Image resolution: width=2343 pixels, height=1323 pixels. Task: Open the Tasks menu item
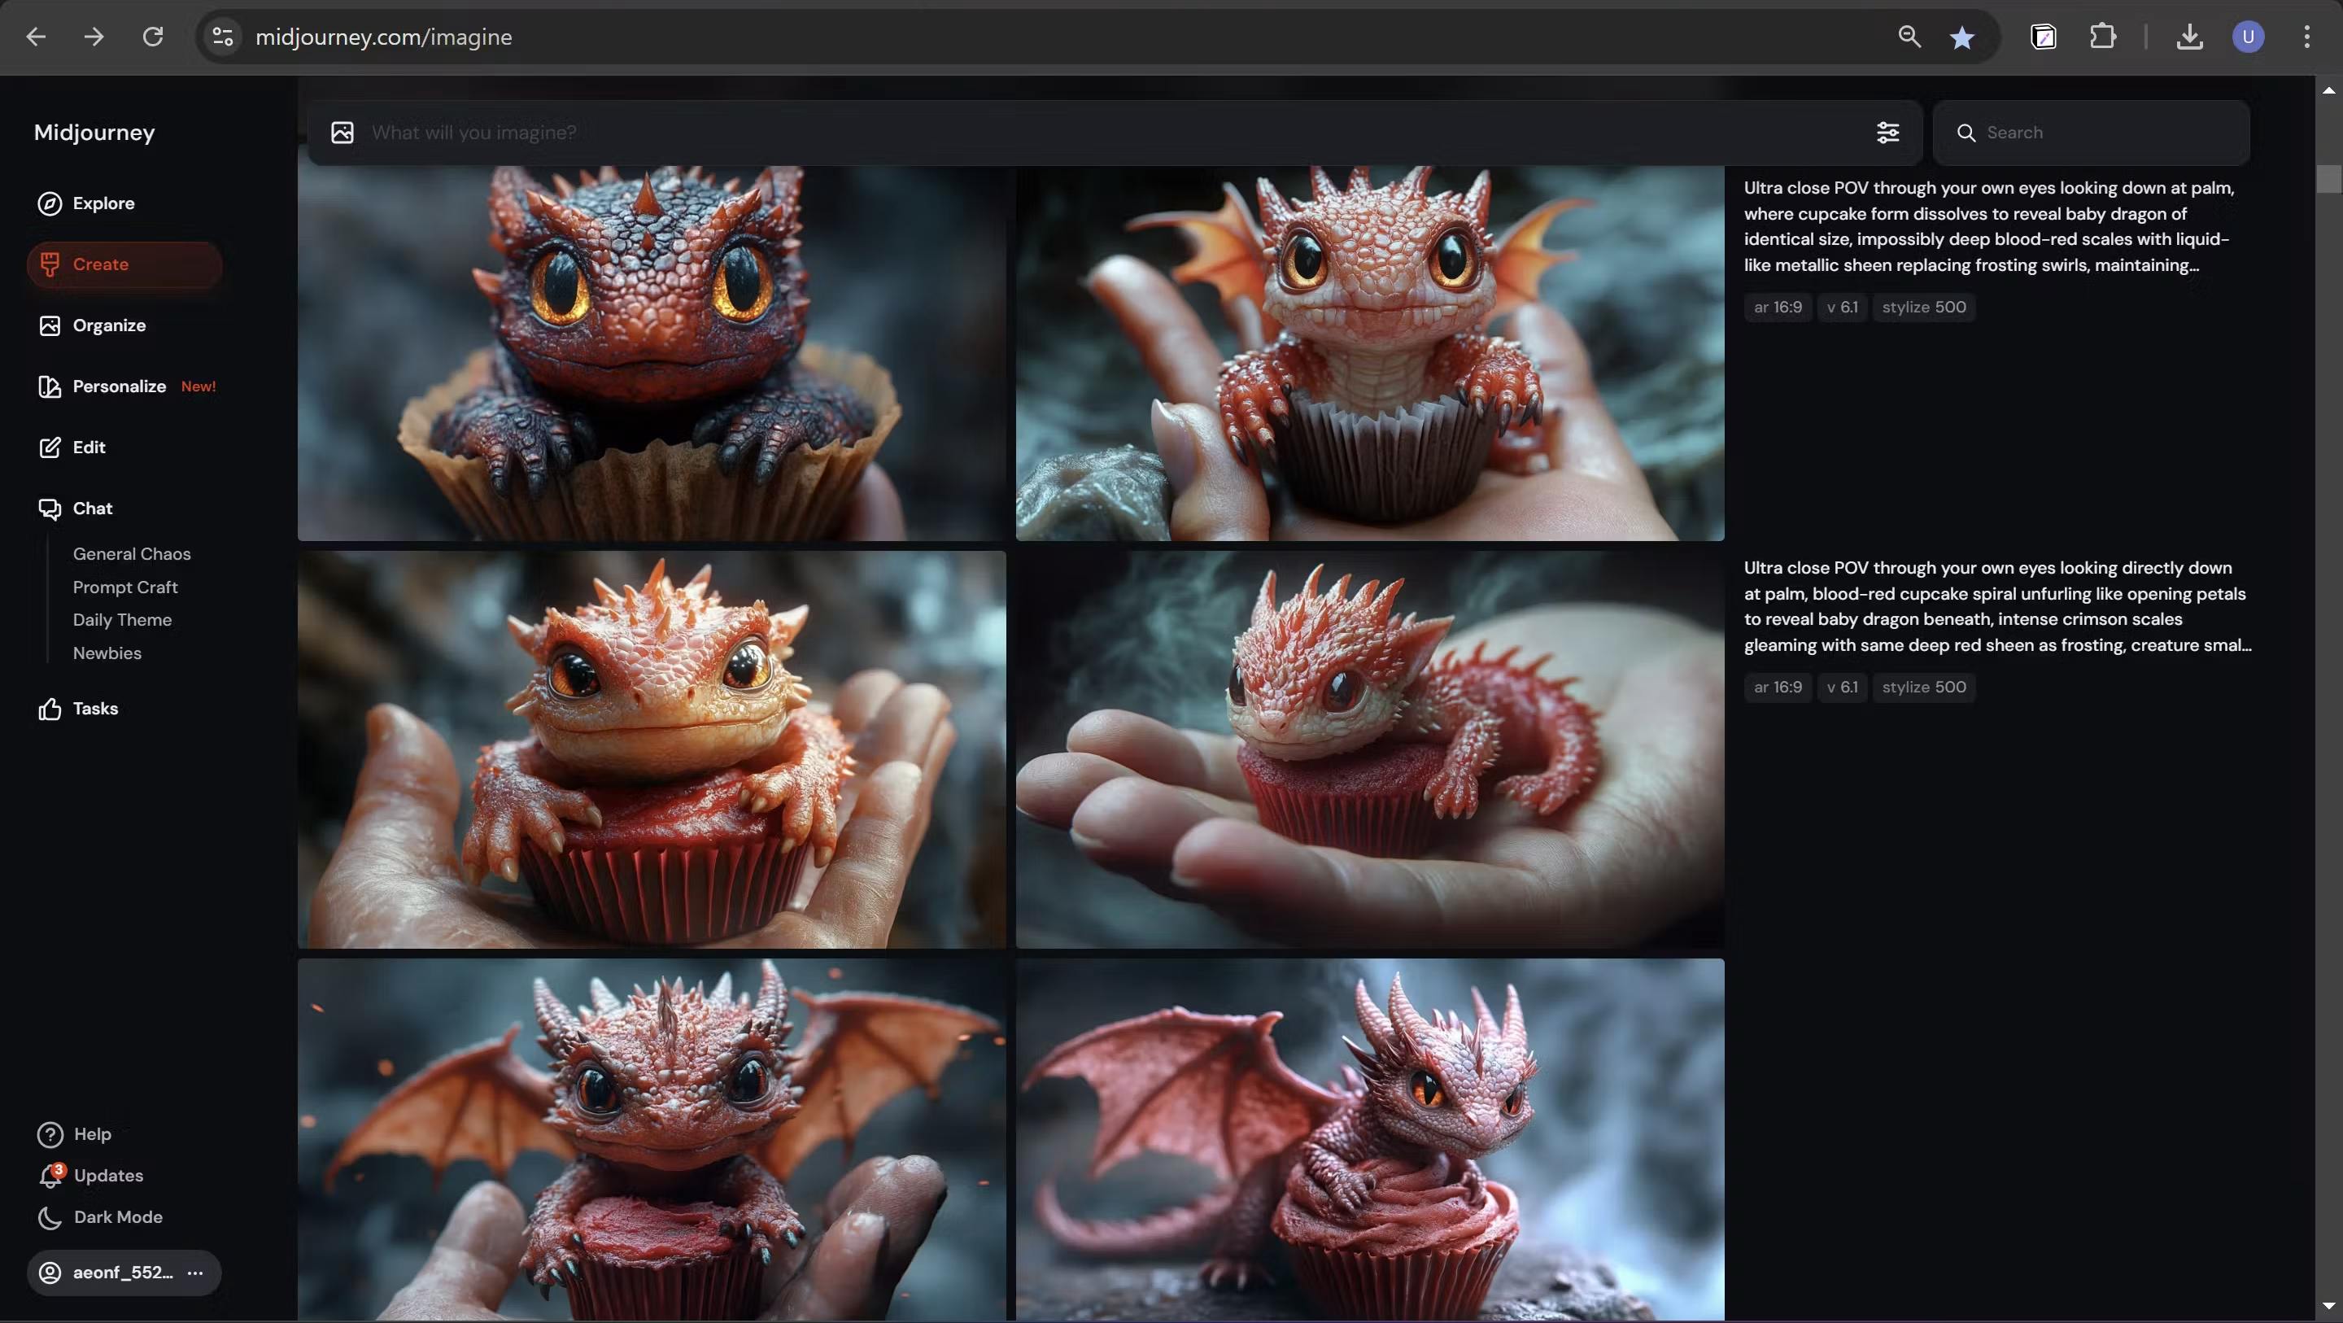click(94, 708)
